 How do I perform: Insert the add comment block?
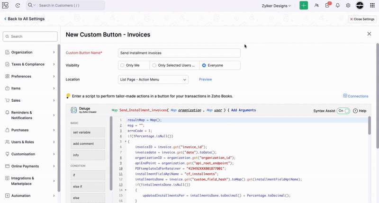tap(88, 144)
